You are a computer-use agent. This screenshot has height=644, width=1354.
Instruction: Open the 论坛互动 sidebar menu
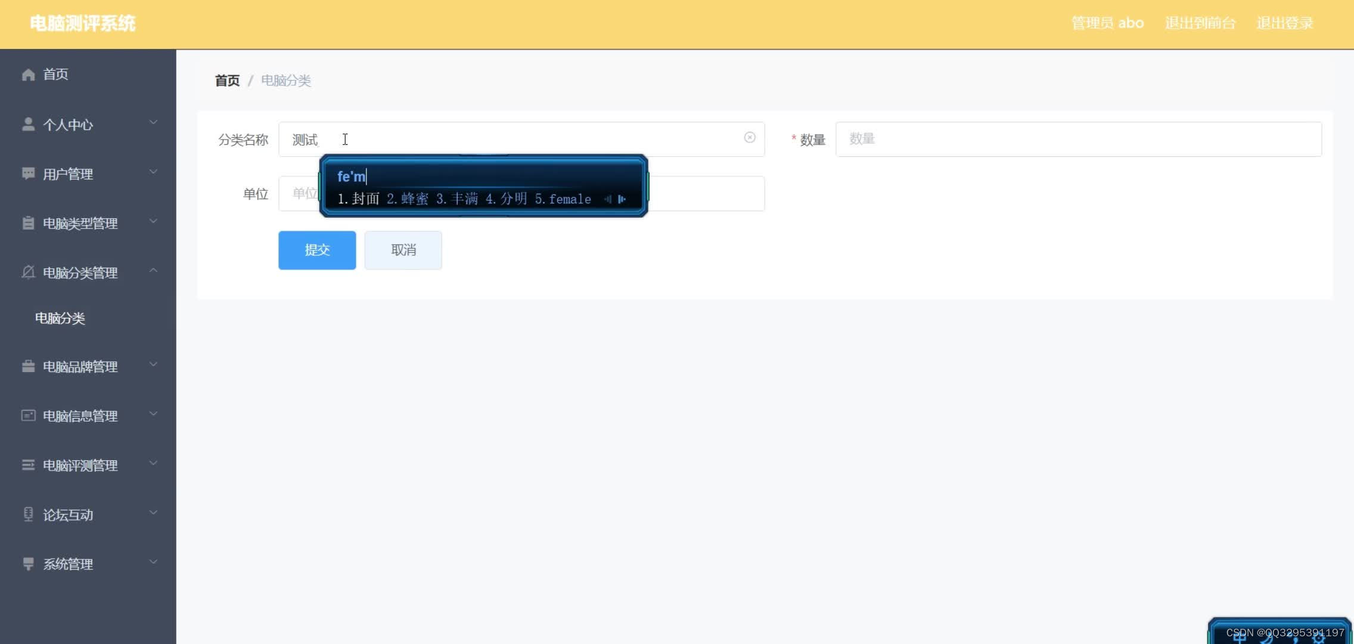[x=88, y=515]
